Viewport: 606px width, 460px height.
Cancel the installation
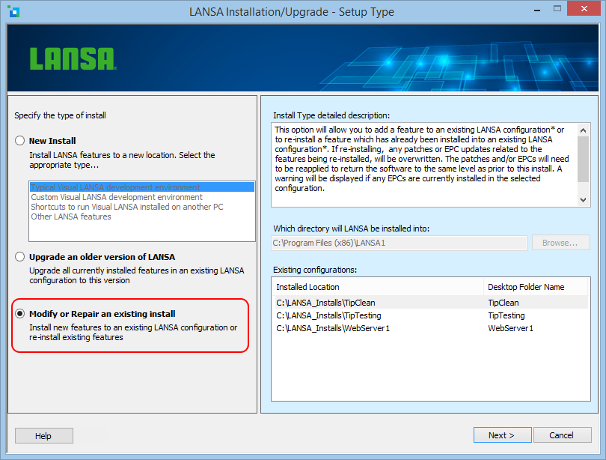coord(563,435)
